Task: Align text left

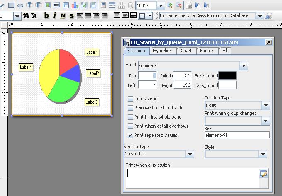Action: click(80, 16)
